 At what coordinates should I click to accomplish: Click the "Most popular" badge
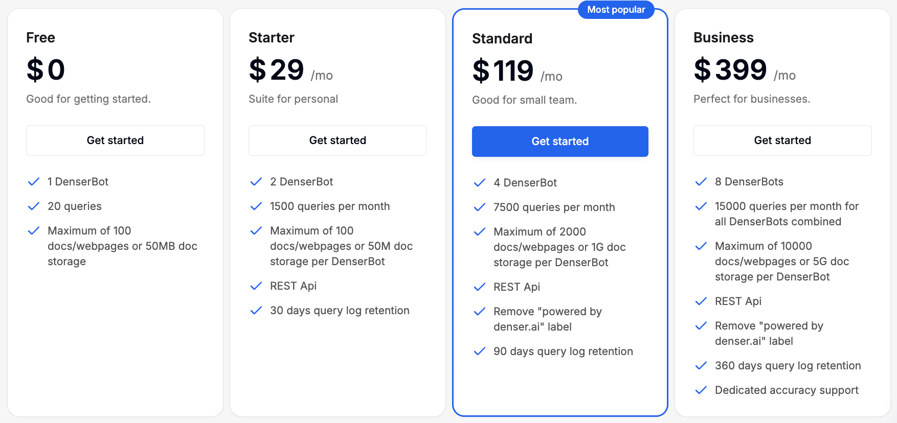(616, 9)
